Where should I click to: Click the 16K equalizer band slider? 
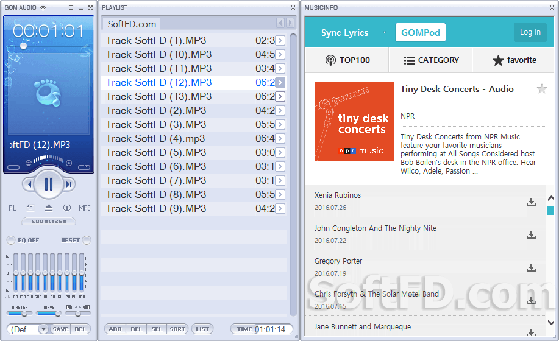[82, 272]
